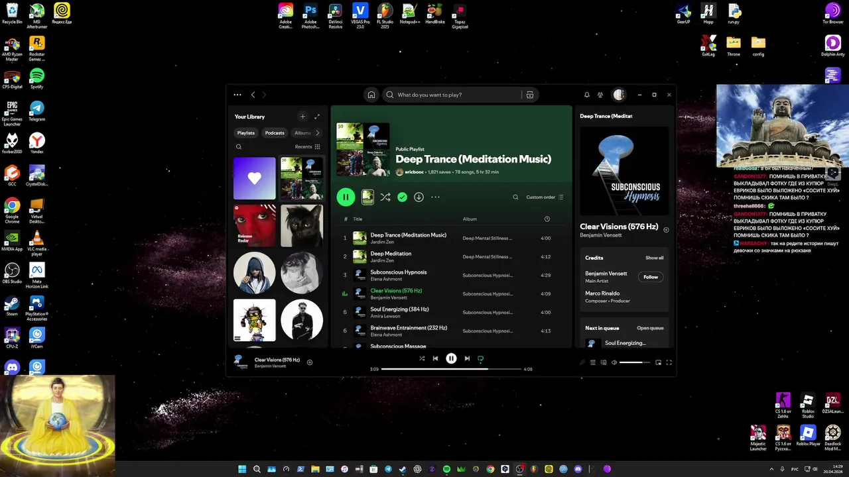
Task: Search inside Your Library
Action: tap(239, 147)
